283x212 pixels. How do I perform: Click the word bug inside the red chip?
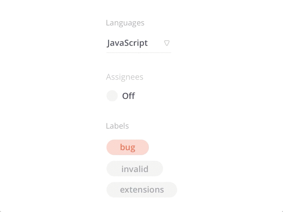127,147
